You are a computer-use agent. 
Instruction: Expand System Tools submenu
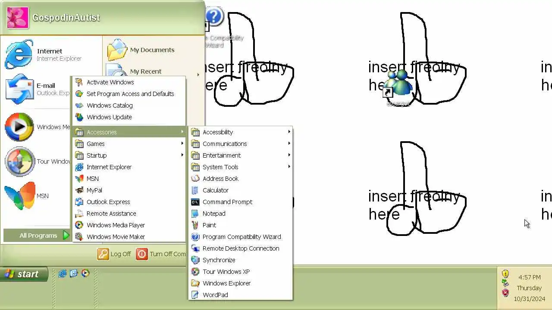(241, 167)
